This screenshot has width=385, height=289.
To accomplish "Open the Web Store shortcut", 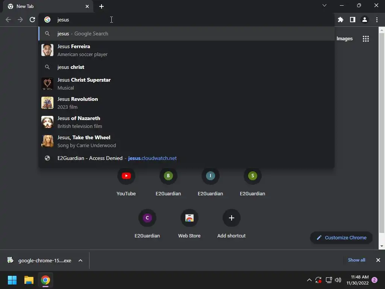I will click(x=189, y=224).
